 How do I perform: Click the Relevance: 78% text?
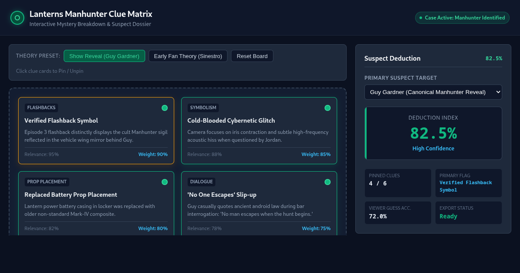pos(205,228)
